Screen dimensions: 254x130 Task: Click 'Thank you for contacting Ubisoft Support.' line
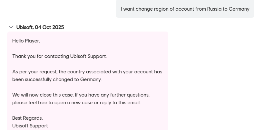[x=59, y=56]
